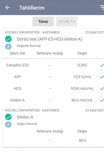This screenshot has width=104, height=151.
Task: Select the HCG value 9245 mIU/mL
Action: [82, 89]
